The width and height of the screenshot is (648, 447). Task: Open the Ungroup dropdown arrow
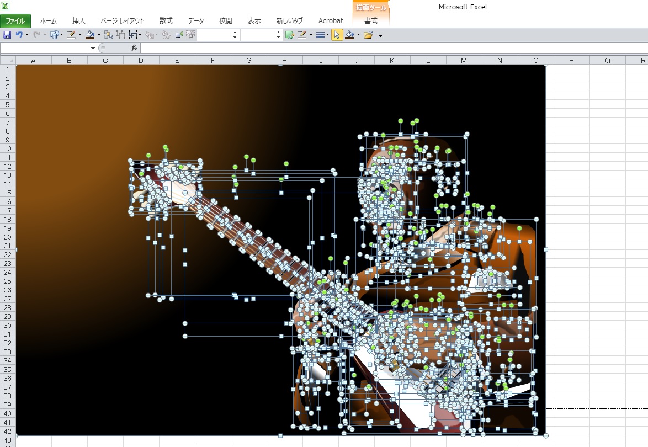pyautogui.click(x=140, y=35)
